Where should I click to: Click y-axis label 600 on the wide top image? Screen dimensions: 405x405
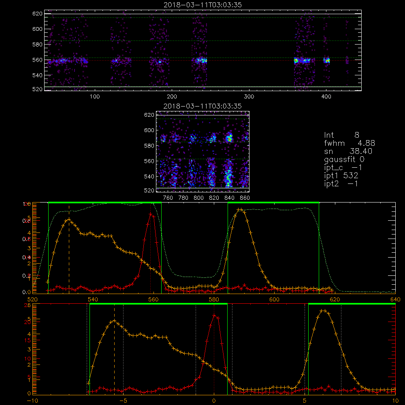[37, 29]
